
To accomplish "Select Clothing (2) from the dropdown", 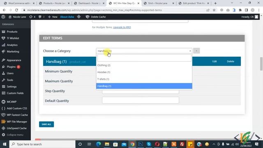I will pyautogui.click(x=144, y=65).
